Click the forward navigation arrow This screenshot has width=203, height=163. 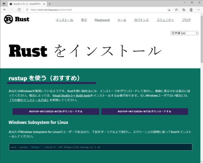pos(12,10)
